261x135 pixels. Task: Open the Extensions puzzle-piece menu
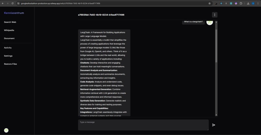click(x=241, y=3)
